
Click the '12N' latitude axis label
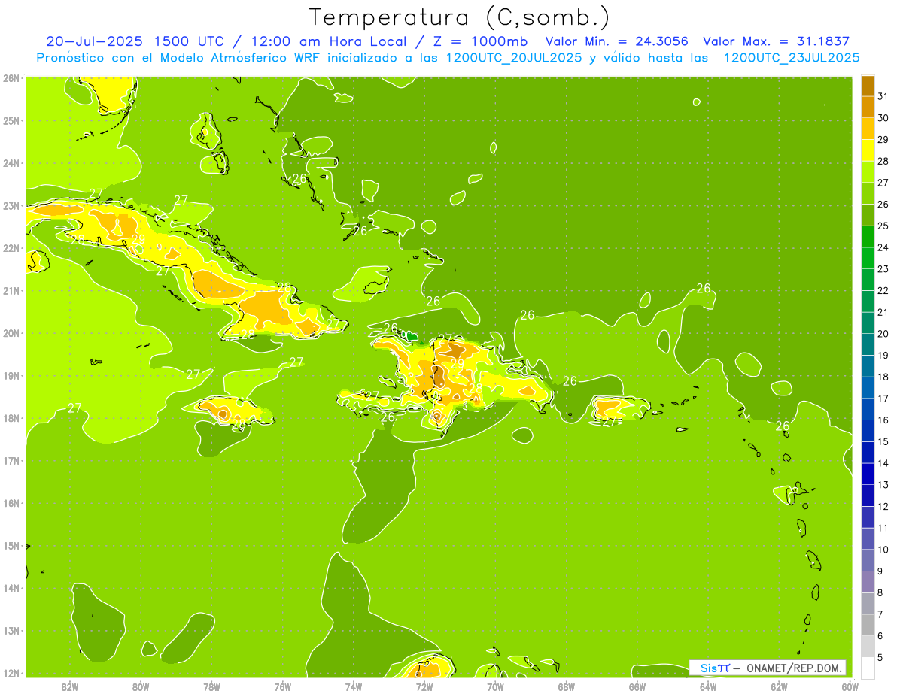pos(11,673)
